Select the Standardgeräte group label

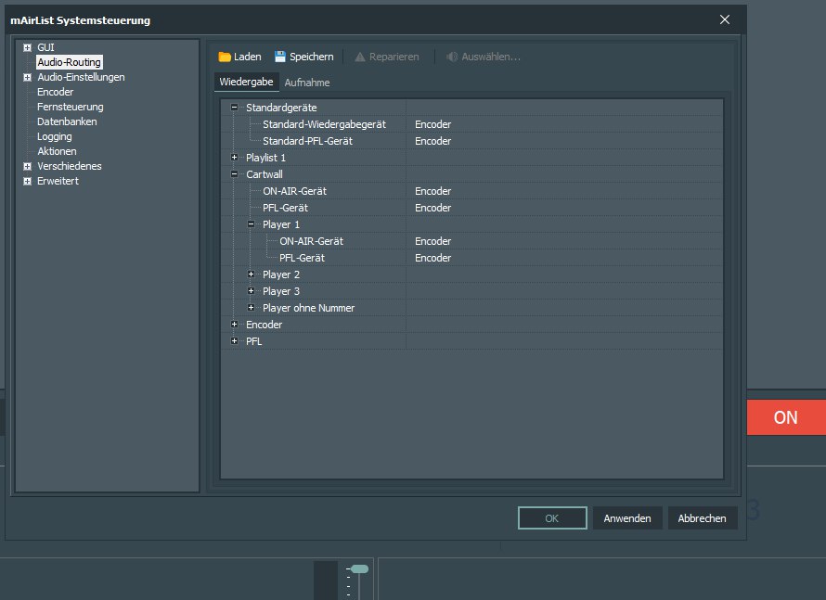pos(281,108)
